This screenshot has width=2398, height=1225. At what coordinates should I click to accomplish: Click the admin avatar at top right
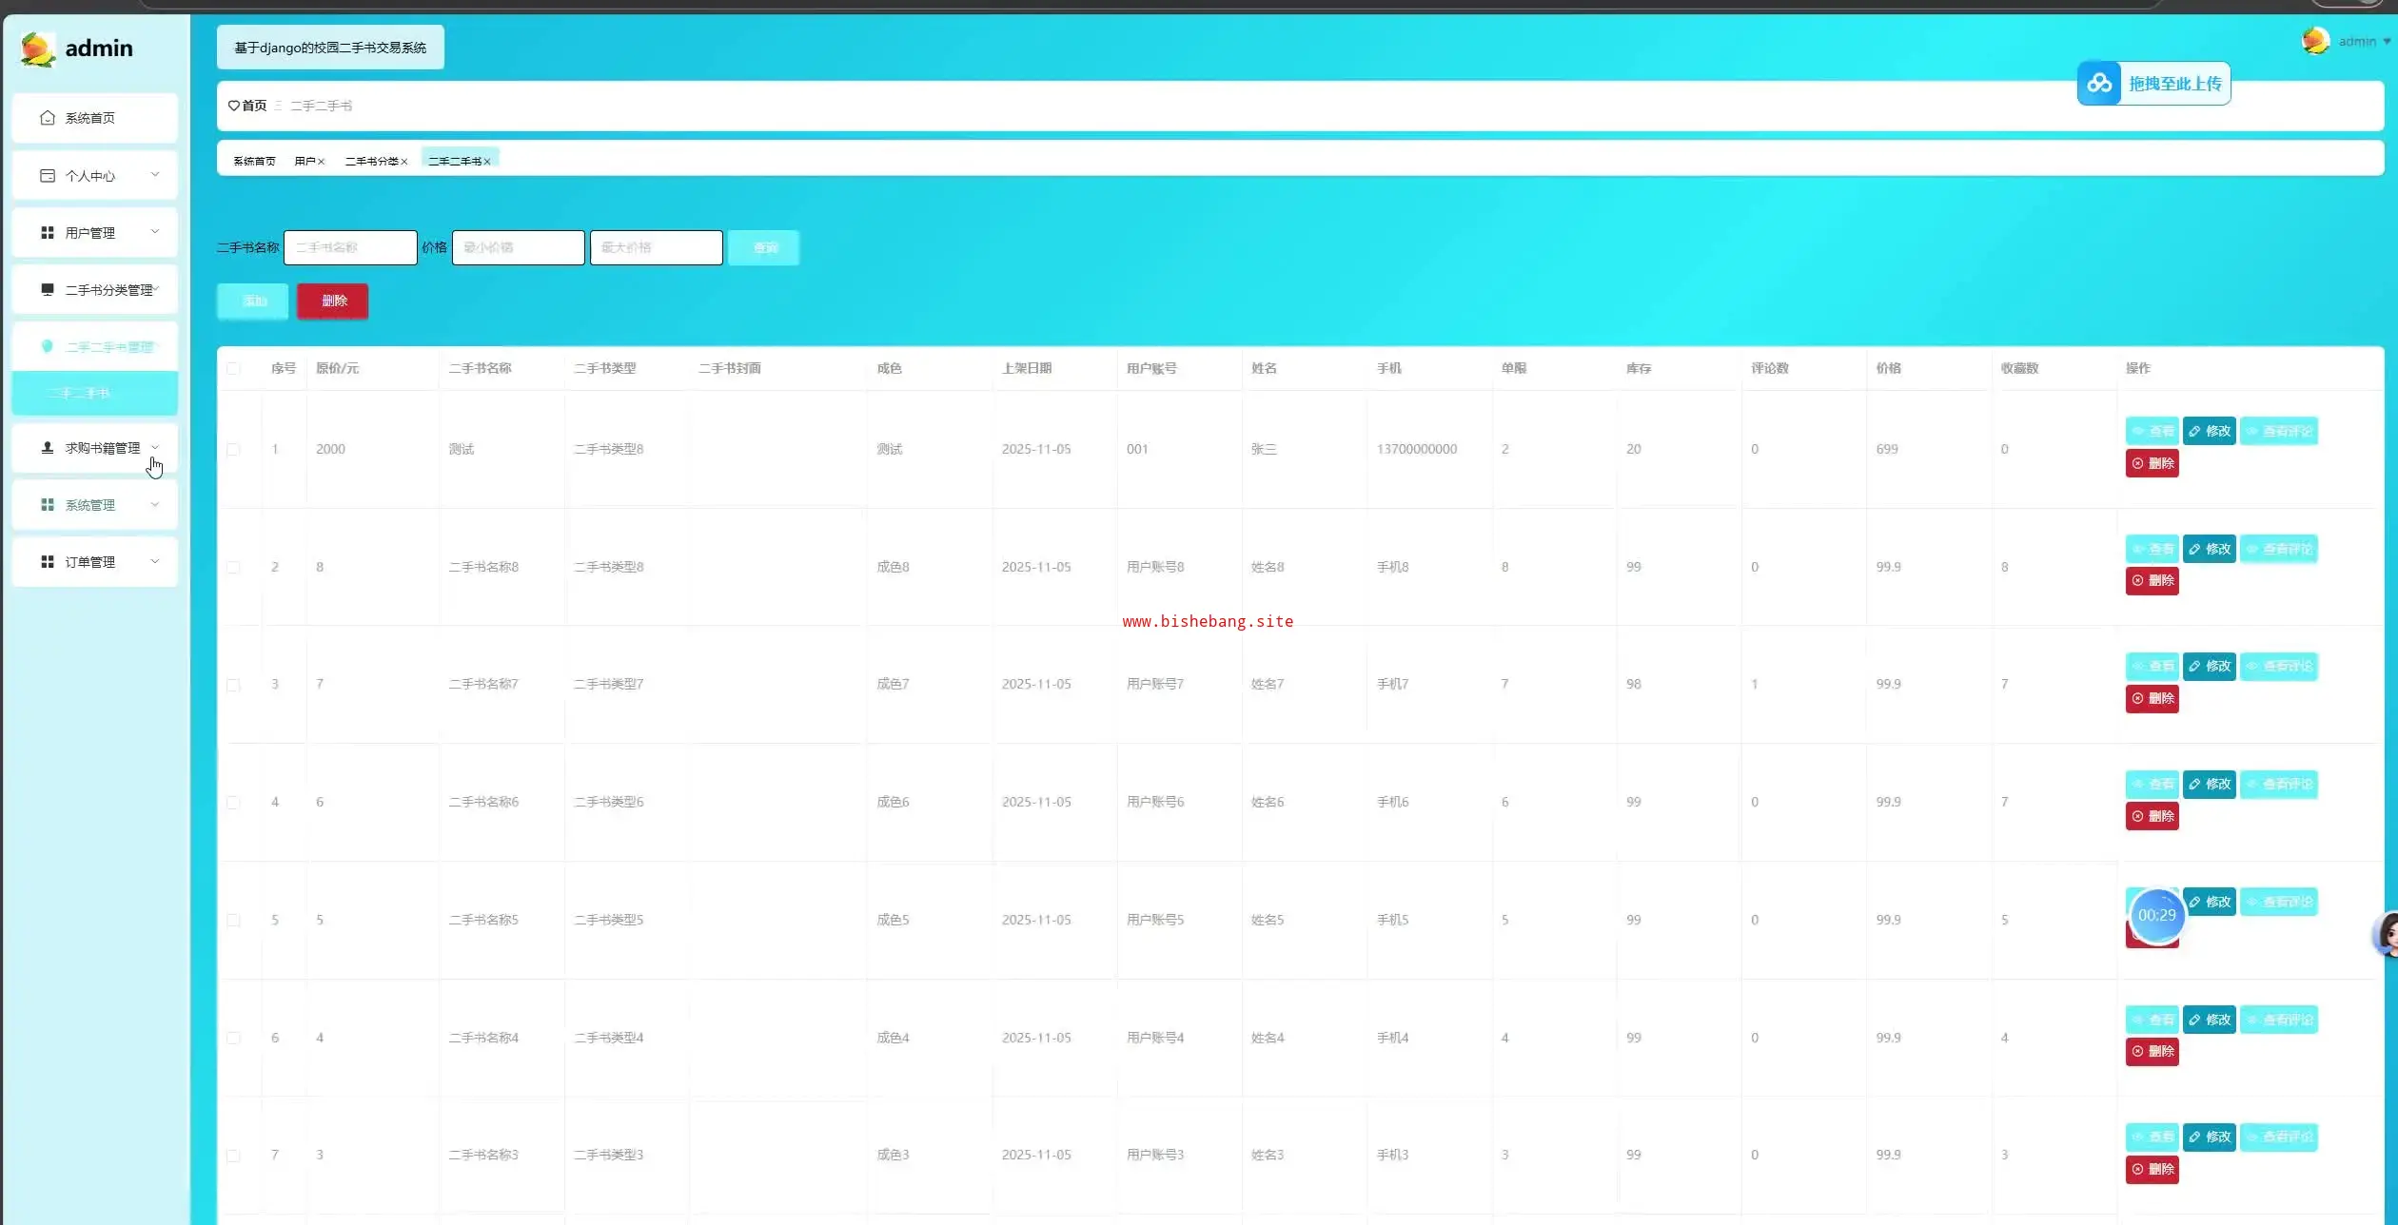tap(2315, 41)
